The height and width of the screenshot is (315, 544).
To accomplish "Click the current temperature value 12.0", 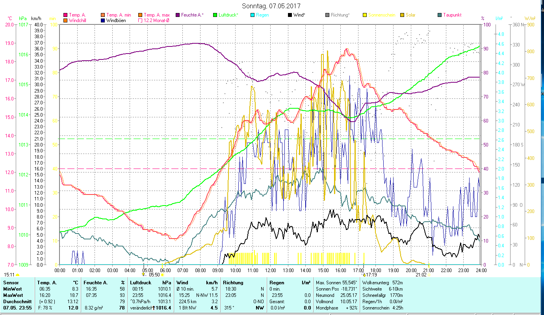I will [x=73, y=308].
